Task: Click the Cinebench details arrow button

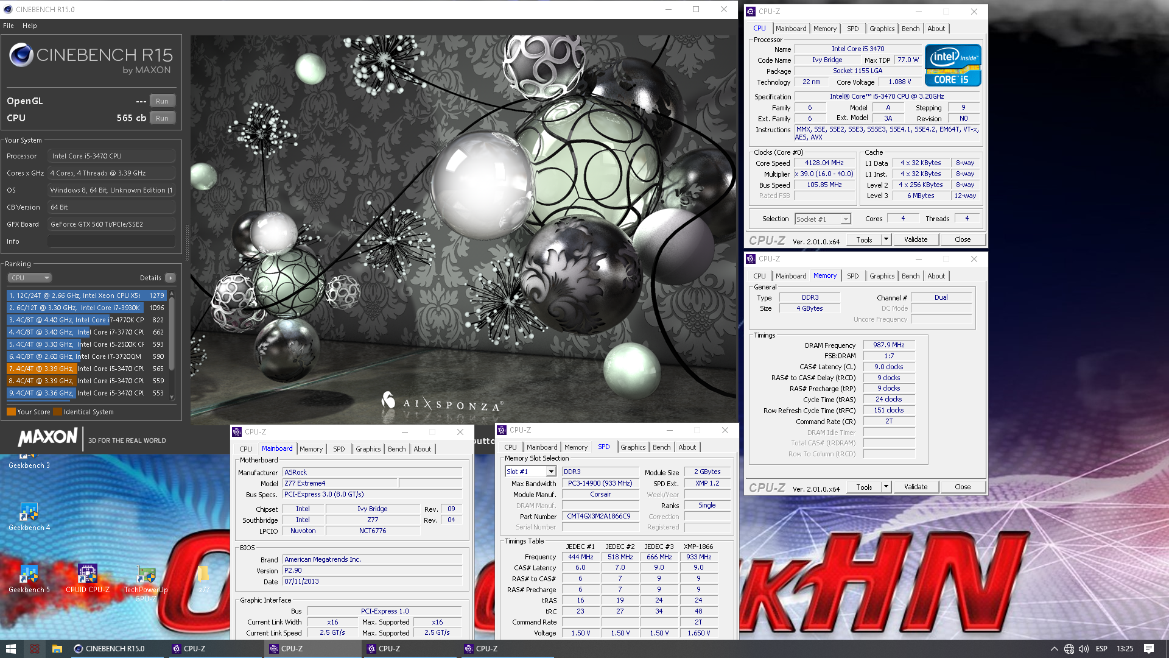Action: click(x=170, y=278)
